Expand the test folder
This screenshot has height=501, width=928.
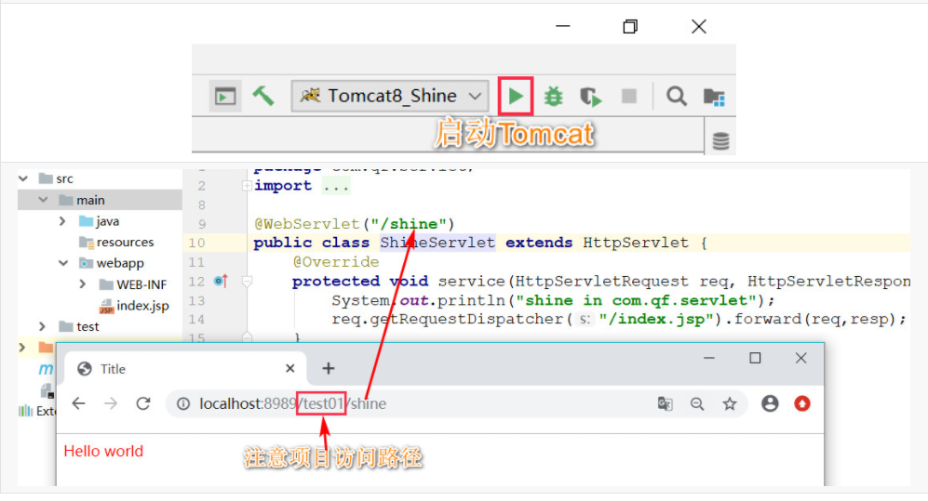(x=42, y=326)
